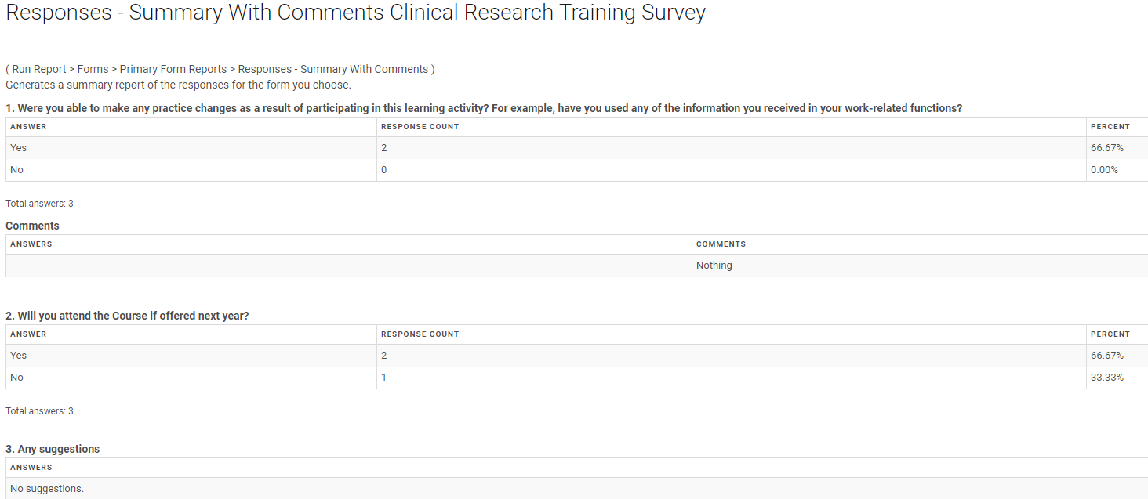Select the "Yes" answer row in question 1

tap(19, 148)
